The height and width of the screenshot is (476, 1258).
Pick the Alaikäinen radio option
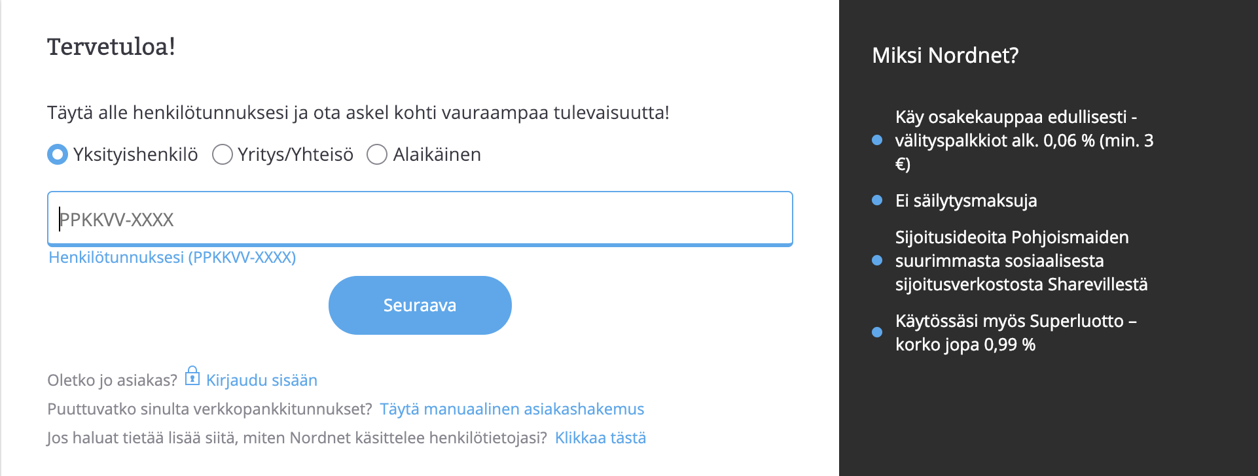pyautogui.click(x=377, y=154)
